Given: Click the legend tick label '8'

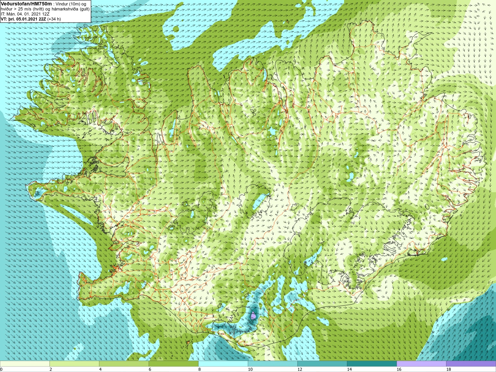Looking at the screenshot, I should [200, 369].
